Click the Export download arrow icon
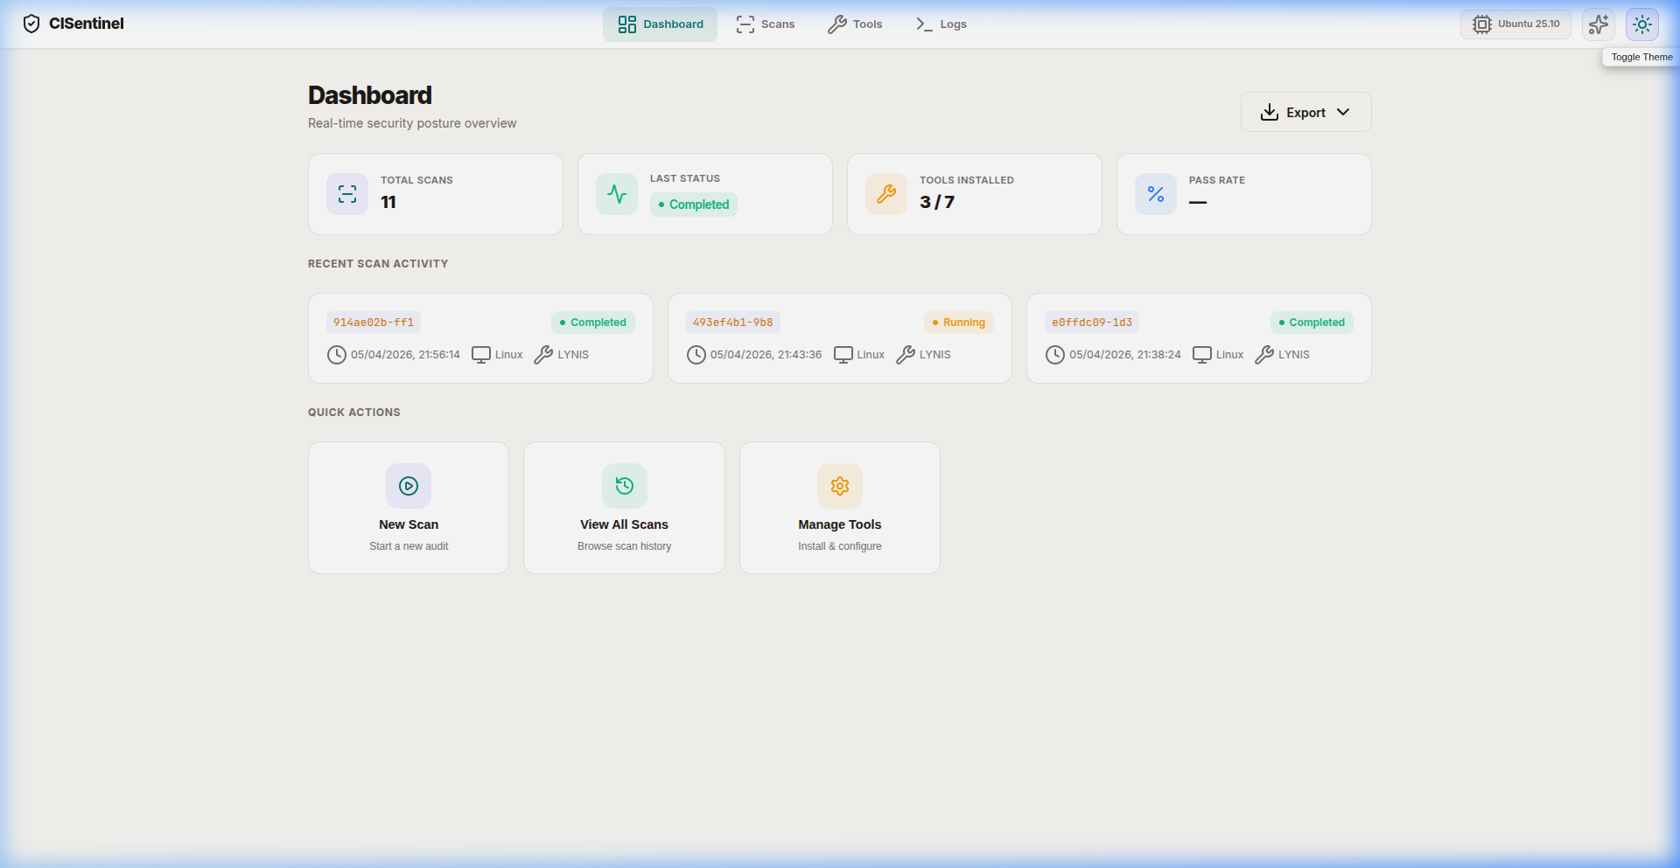 click(x=1270, y=112)
